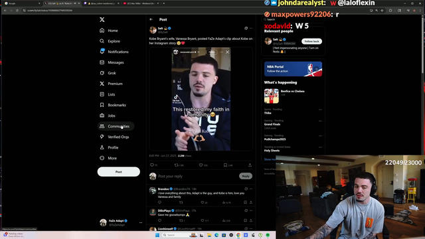Click the Reply button
This screenshot has width=425, height=239.
246,176
